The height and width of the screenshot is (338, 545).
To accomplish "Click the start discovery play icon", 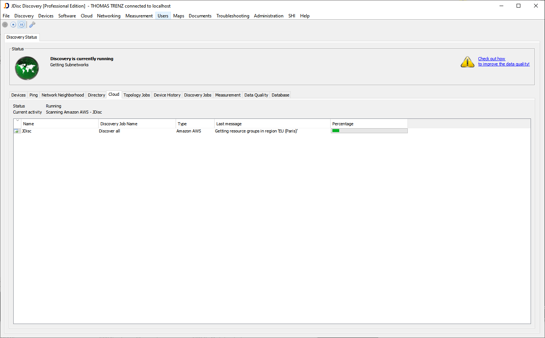I will tap(5, 25).
